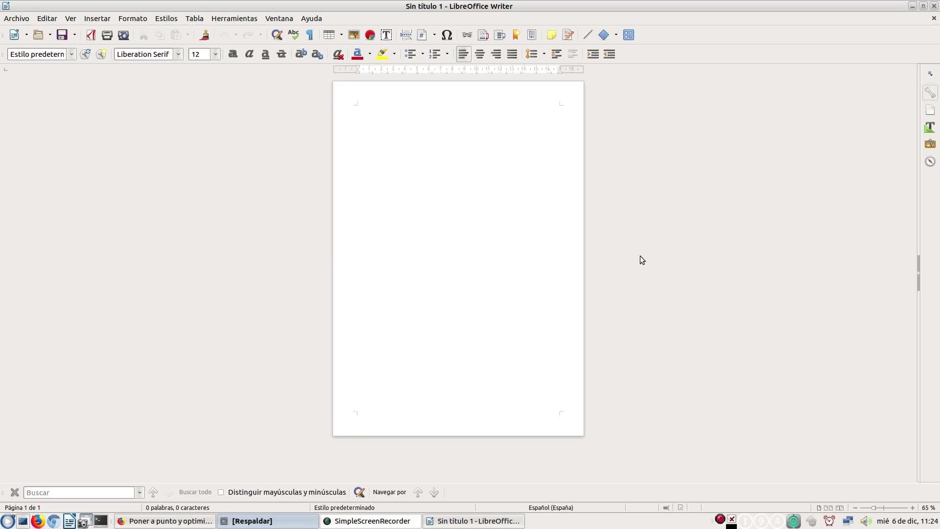Click the Insert Chart icon
Viewport: 940px width, 529px height.
coord(370,35)
